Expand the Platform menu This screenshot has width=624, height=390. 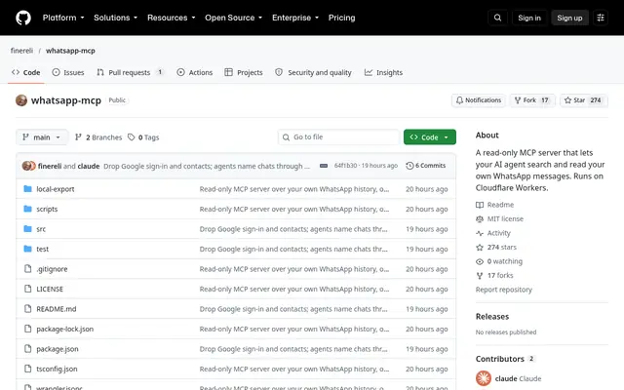point(63,18)
